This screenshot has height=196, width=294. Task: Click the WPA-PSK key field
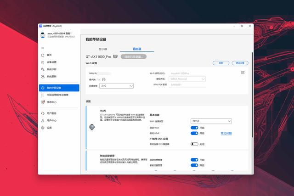pyautogui.click(x=187, y=85)
